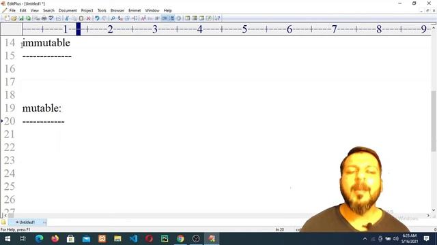Click vertical scrollbar down arrow
Viewport: 437px width, 245px height.
(x=434, y=210)
